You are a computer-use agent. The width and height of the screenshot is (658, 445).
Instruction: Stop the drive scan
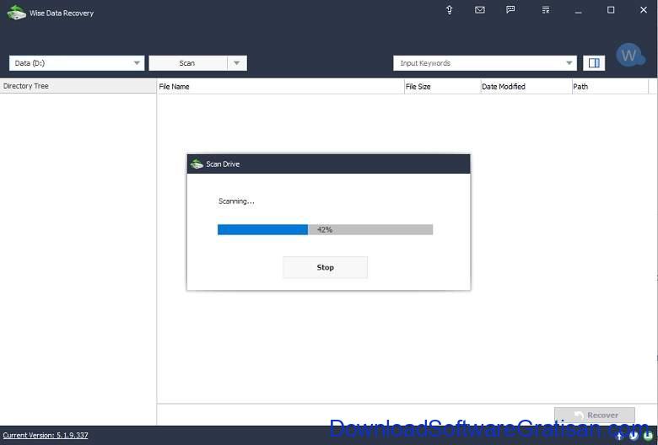point(326,267)
